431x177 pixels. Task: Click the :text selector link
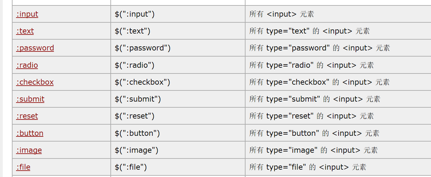pos(25,31)
